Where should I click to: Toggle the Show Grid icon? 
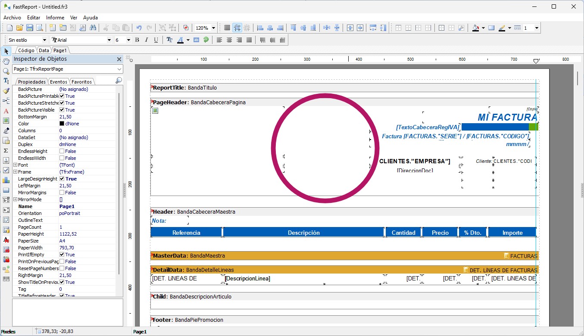227,28
